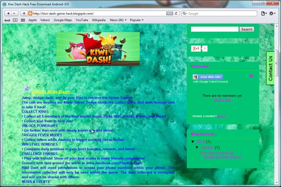Open the search engine magnifier dropdown
This screenshot has width=281, height=187.
[x=184, y=14]
